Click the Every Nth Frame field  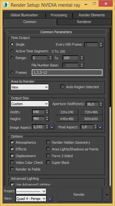click(x=91, y=45)
